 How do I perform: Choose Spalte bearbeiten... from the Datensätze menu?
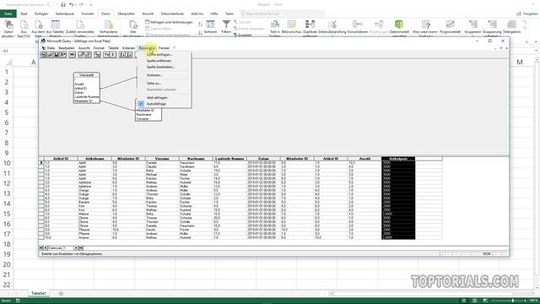tap(160, 67)
